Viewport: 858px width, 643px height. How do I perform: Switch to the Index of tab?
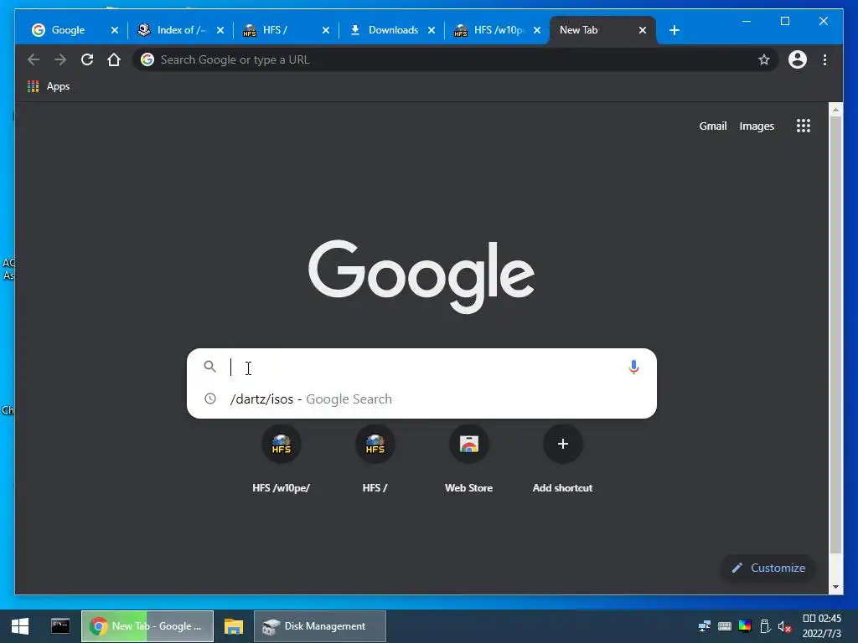click(x=175, y=30)
